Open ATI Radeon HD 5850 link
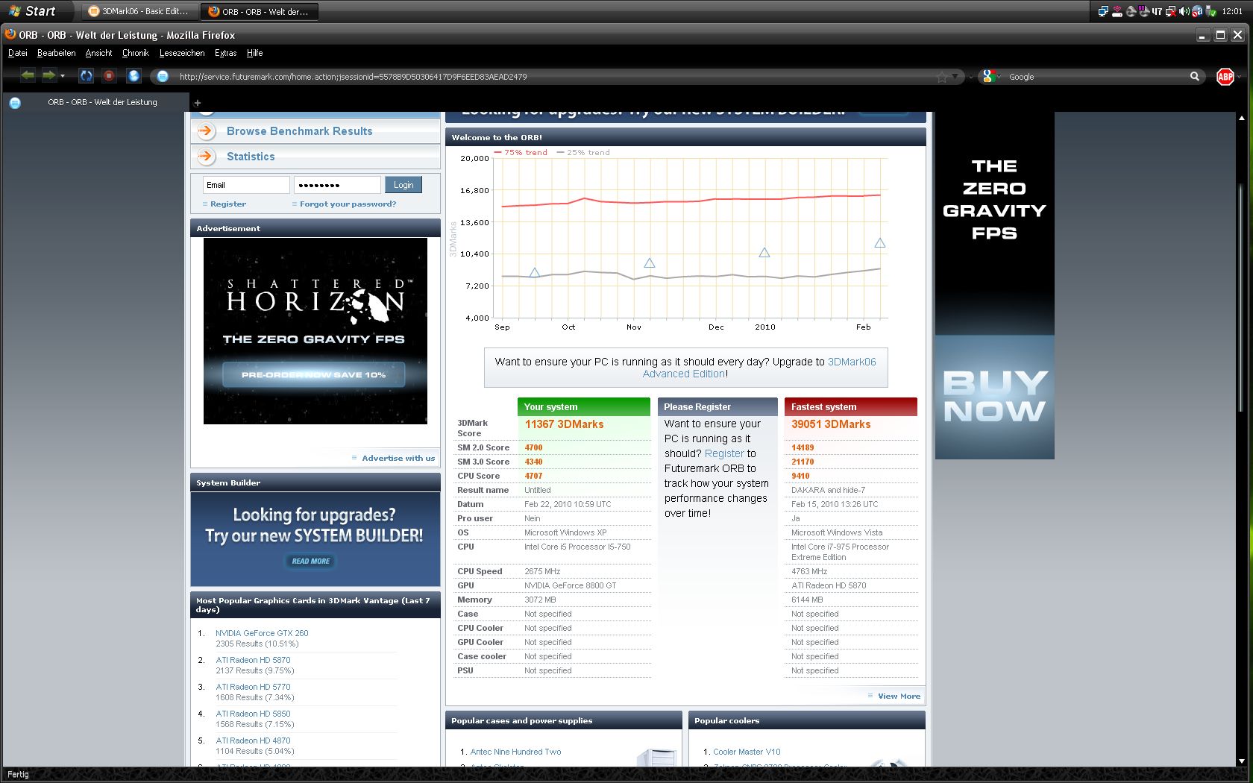 (x=253, y=714)
